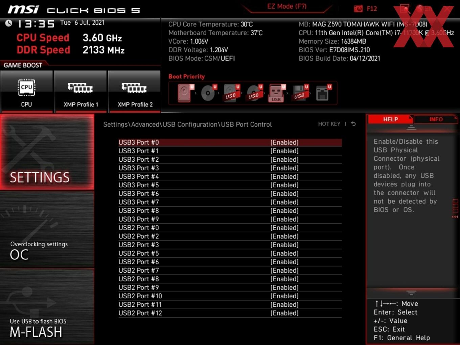
Task: Select the USB2 Port #7 row label
Action: pyautogui.click(x=139, y=271)
